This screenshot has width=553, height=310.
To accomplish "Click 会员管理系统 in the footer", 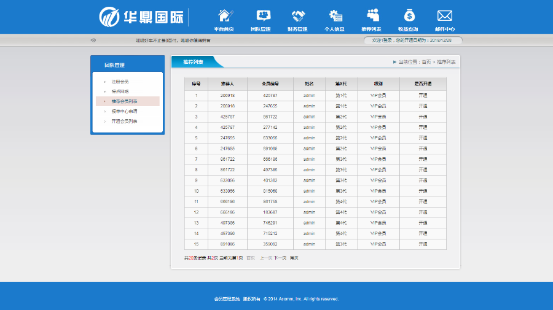I will tap(227, 299).
